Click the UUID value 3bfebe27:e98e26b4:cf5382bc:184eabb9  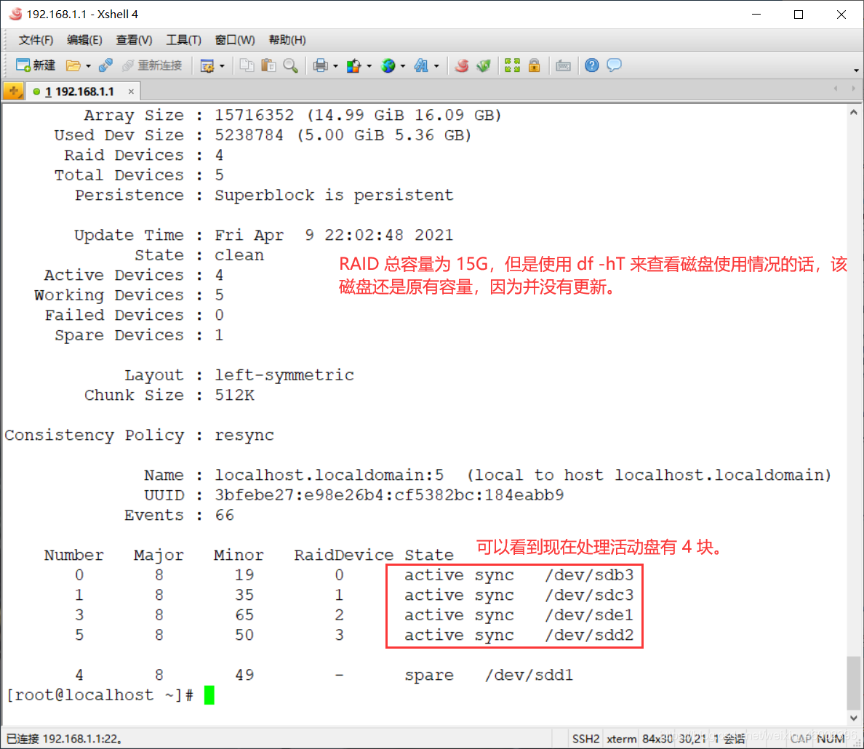pos(389,495)
